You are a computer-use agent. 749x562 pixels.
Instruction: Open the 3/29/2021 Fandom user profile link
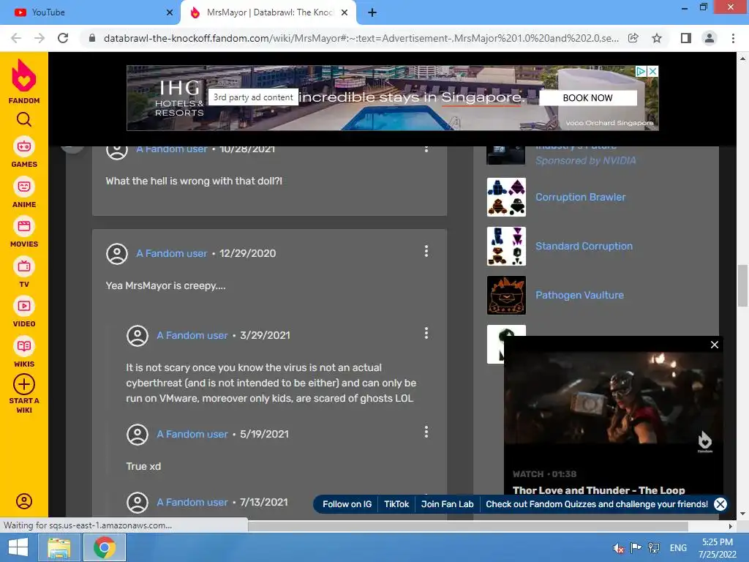pos(192,335)
